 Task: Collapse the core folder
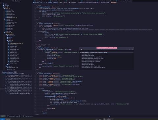[7, 9]
